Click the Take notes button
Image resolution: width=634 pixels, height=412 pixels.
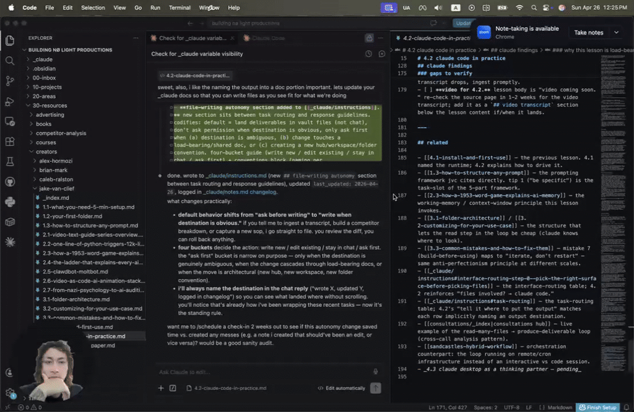coord(588,32)
